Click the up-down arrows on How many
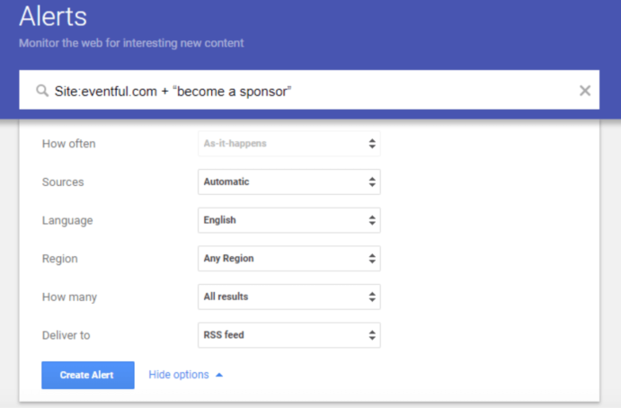Image resolution: width=621 pixels, height=408 pixels. point(372,297)
